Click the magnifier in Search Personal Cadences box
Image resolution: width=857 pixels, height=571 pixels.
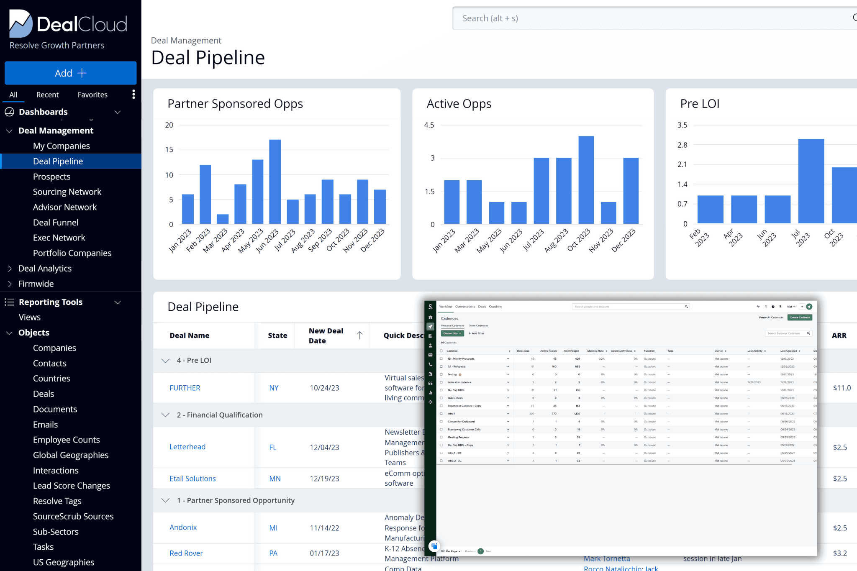tap(808, 333)
